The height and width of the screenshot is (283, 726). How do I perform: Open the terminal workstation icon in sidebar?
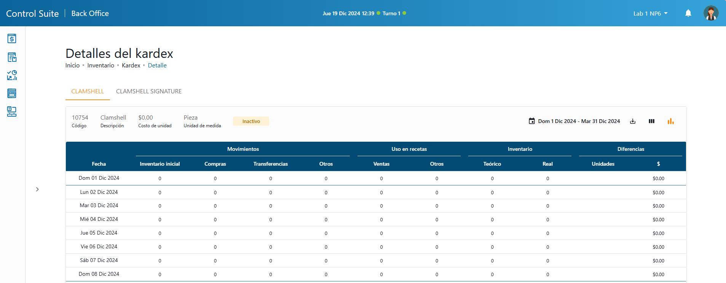12,112
